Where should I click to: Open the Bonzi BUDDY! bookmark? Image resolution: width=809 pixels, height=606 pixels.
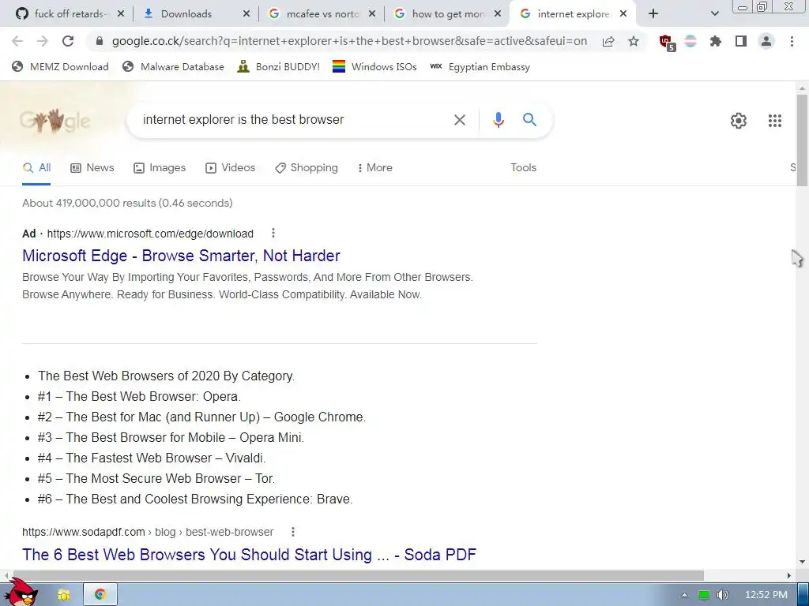[279, 66]
